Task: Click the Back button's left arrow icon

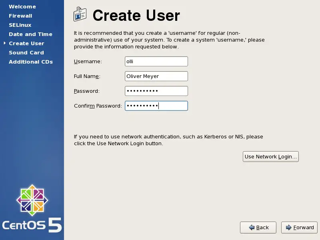Action: point(252,227)
